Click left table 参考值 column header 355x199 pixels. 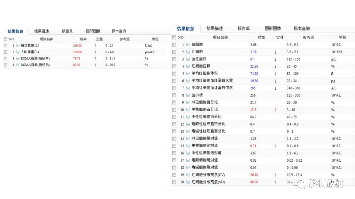[125, 39]
